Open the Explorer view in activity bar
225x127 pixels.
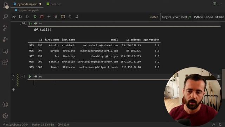(x=5, y=6)
